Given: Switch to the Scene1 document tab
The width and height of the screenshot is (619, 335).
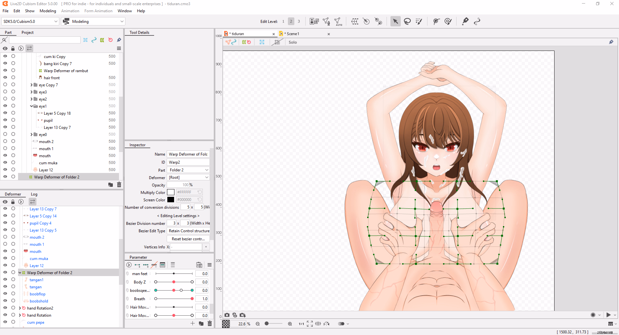Looking at the screenshot, I should coord(304,34).
